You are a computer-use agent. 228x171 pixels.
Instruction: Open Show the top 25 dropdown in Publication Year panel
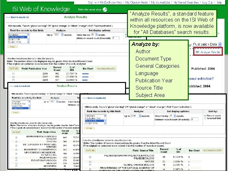[x=96, y=35]
